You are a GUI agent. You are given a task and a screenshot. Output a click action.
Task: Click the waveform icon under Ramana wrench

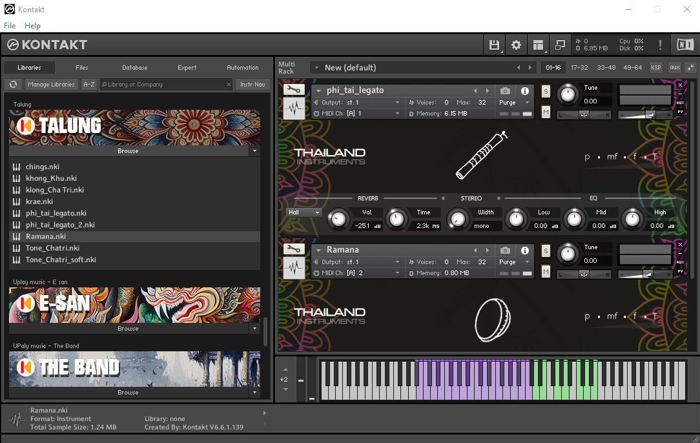tap(294, 268)
